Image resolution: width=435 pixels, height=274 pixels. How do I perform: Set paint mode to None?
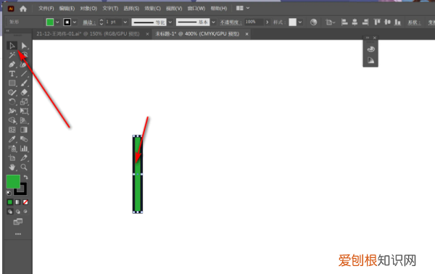click(25, 202)
